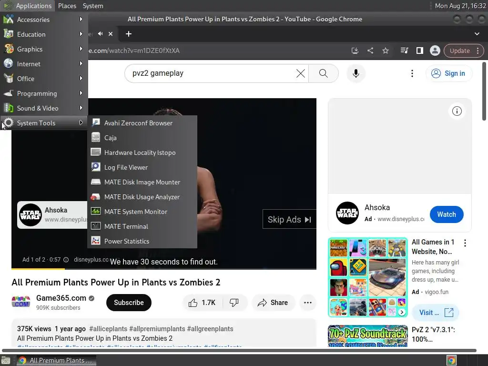Mute the tab audio speaker icon
This screenshot has width=488, height=366.
(100, 34)
